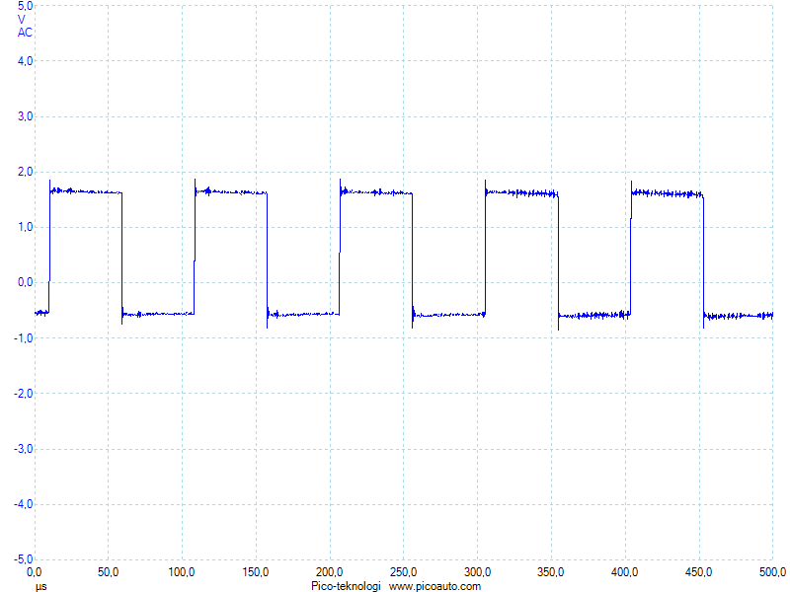
Task: Click the 100,0 time axis label
Action: click(182, 572)
